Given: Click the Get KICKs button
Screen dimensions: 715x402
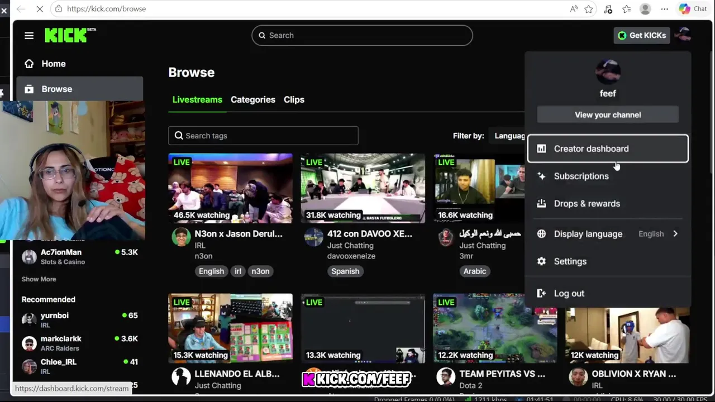Looking at the screenshot, I should (x=642, y=35).
